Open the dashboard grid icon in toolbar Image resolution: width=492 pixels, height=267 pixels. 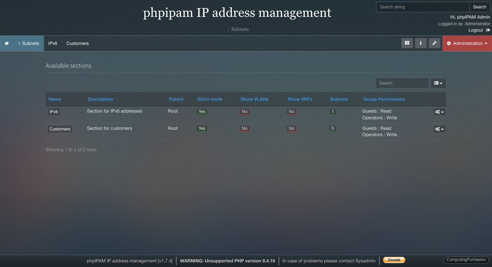(x=407, y=43)
